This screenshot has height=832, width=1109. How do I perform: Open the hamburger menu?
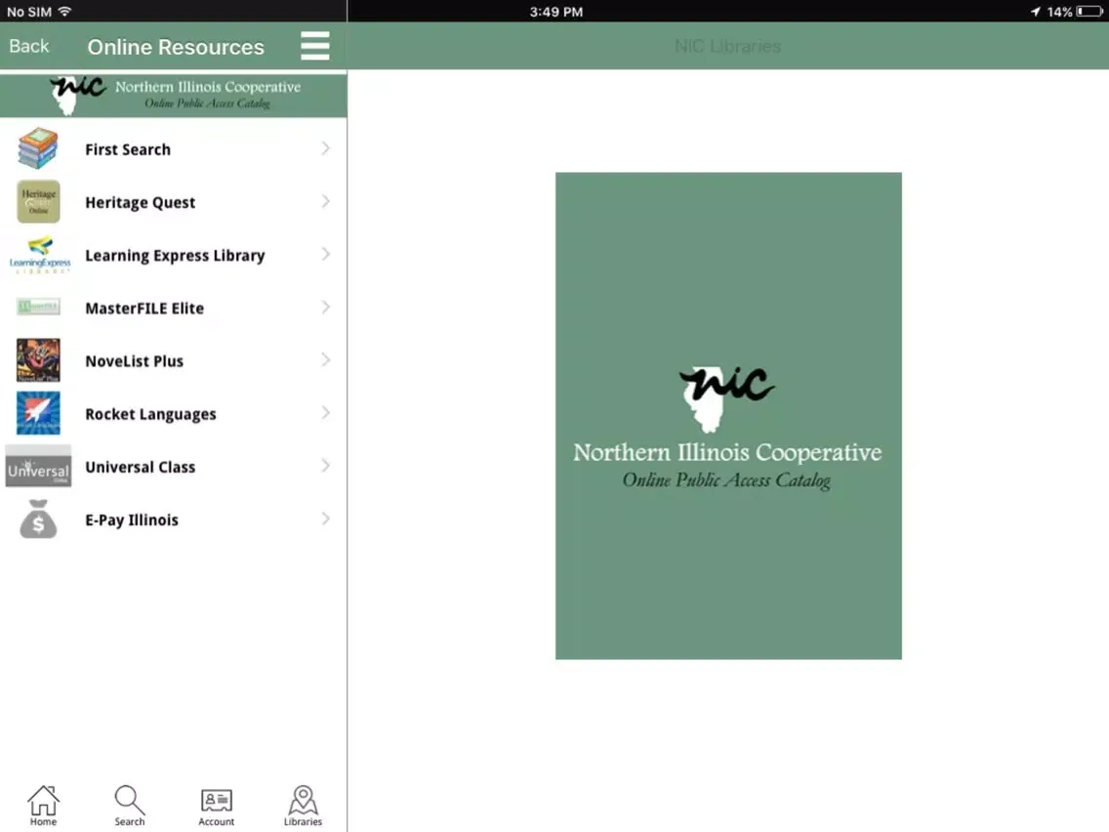click(x=314, y=46)
